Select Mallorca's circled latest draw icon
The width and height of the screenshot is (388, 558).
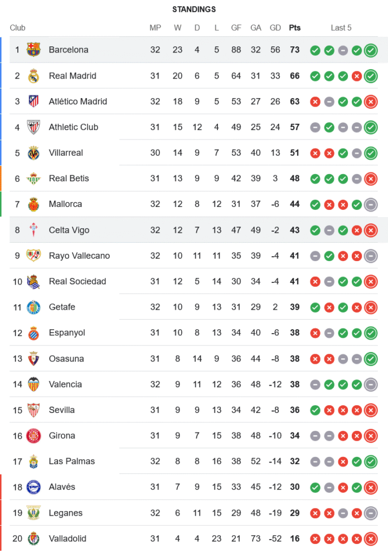[371, 205]
